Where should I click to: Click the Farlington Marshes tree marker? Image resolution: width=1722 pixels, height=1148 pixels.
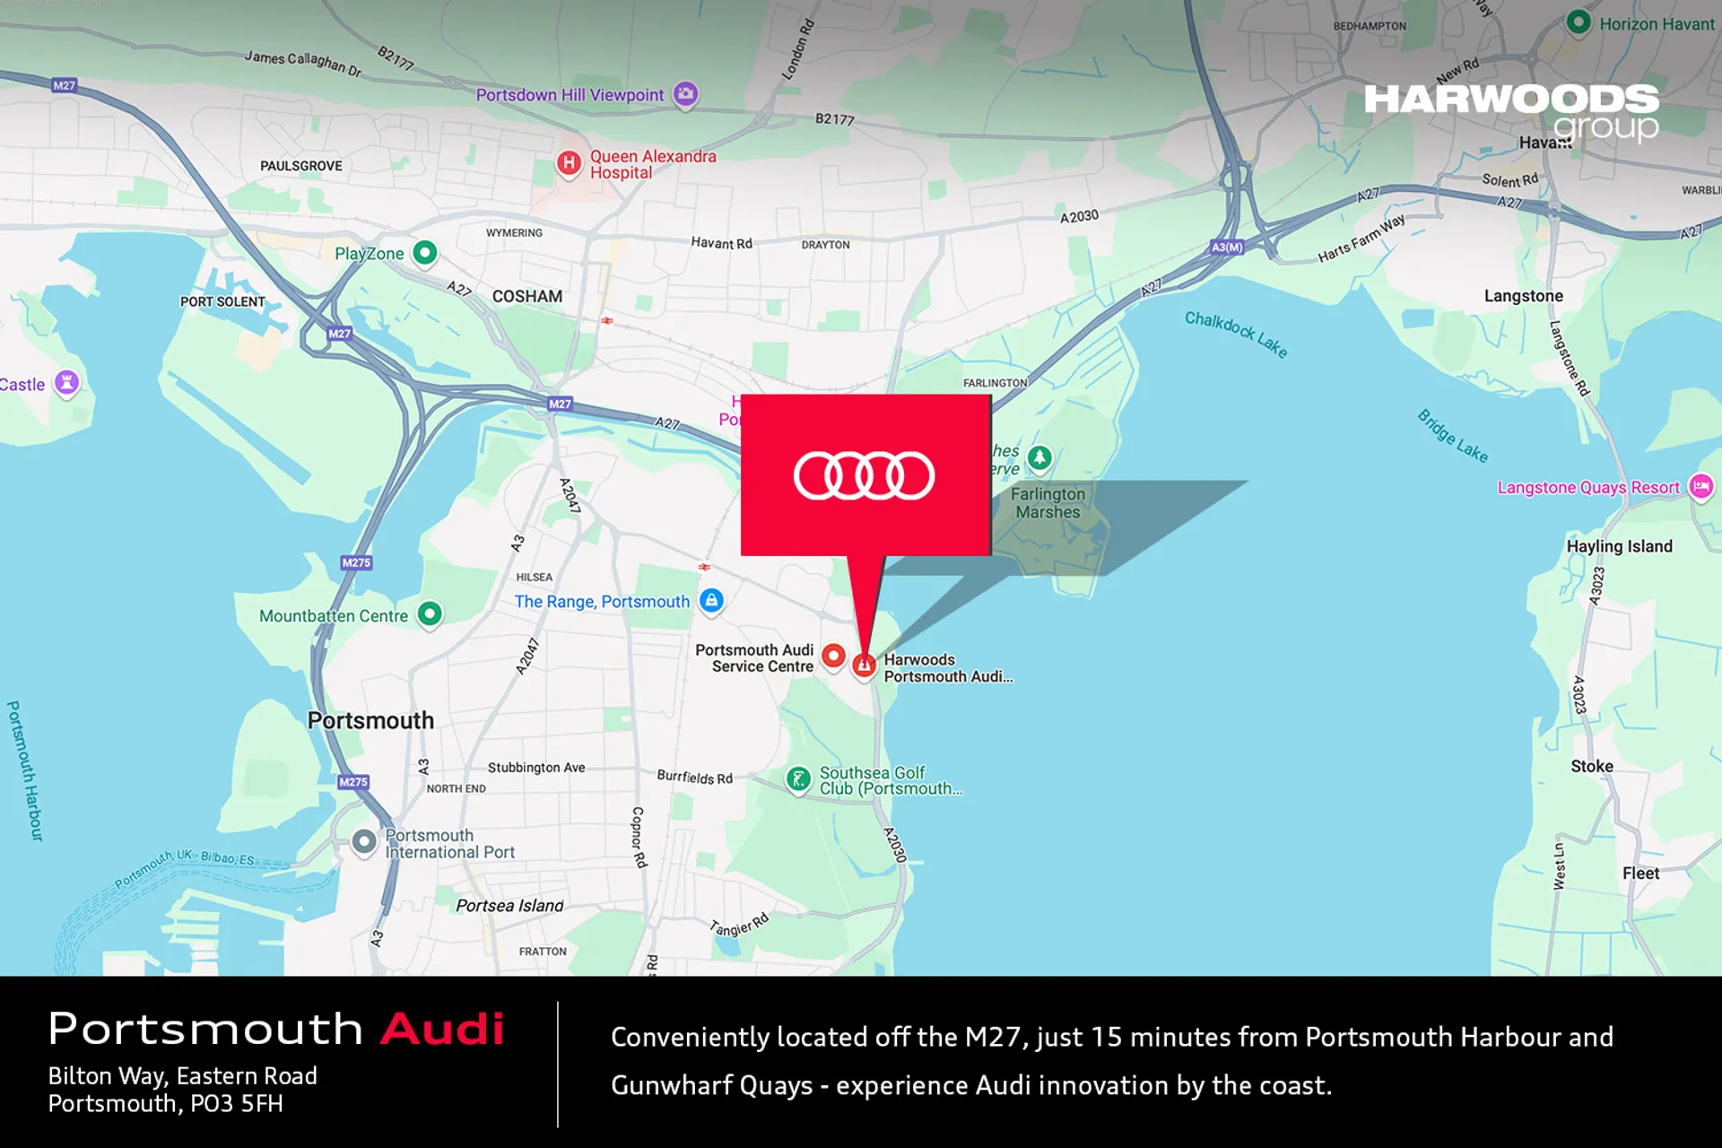coord(1038,459)
